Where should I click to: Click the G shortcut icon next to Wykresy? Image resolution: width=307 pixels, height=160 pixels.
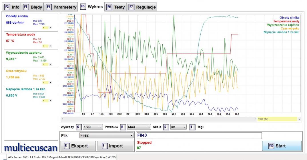coord(78,127)
